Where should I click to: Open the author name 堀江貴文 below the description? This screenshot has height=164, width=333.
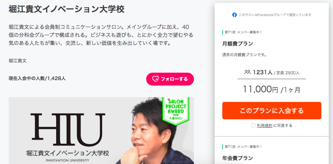[17, 61]
